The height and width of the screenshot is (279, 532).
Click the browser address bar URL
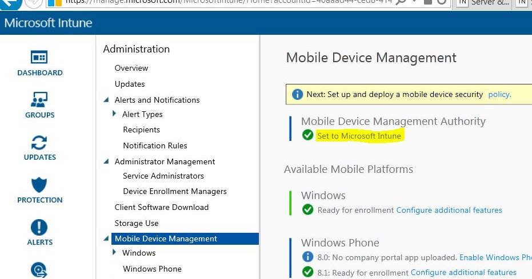(x=229, y=2)
